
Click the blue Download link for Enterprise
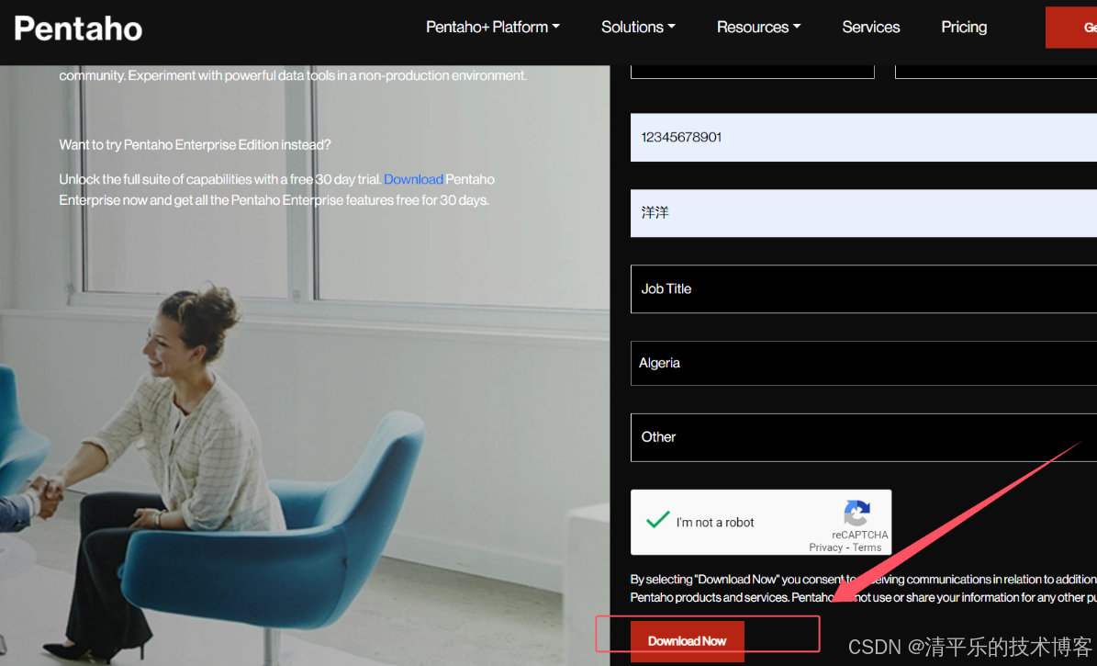click(x=413, y=179)
